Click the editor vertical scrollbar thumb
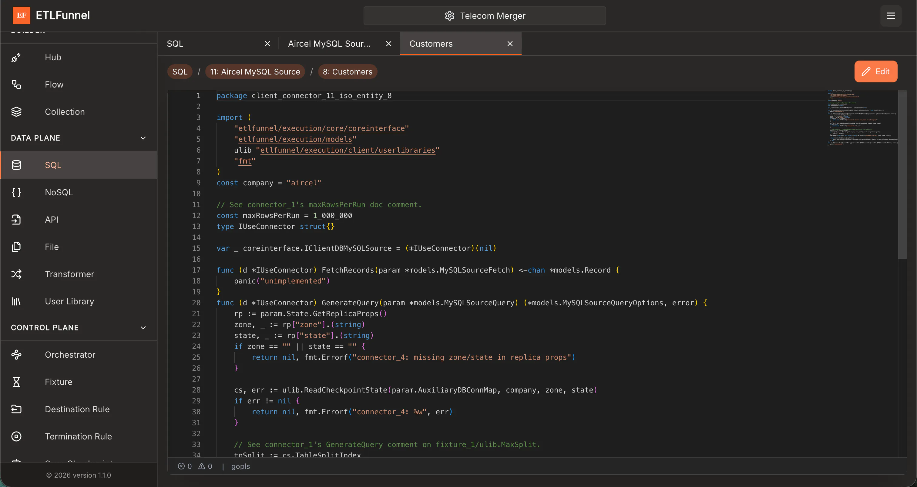 pyautogui.click(x=902, y=174)
